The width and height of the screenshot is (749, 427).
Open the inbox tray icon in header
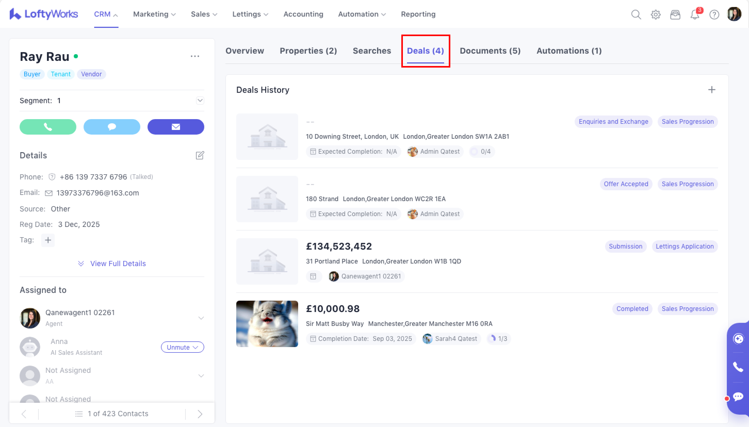[675, 14]
